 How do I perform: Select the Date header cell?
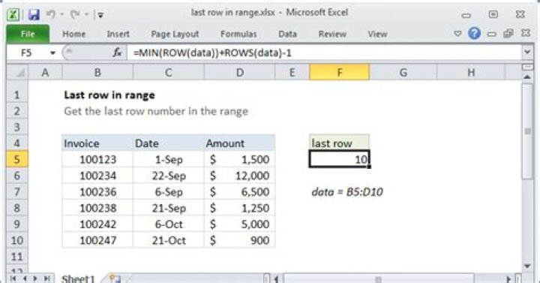point(169,143)
